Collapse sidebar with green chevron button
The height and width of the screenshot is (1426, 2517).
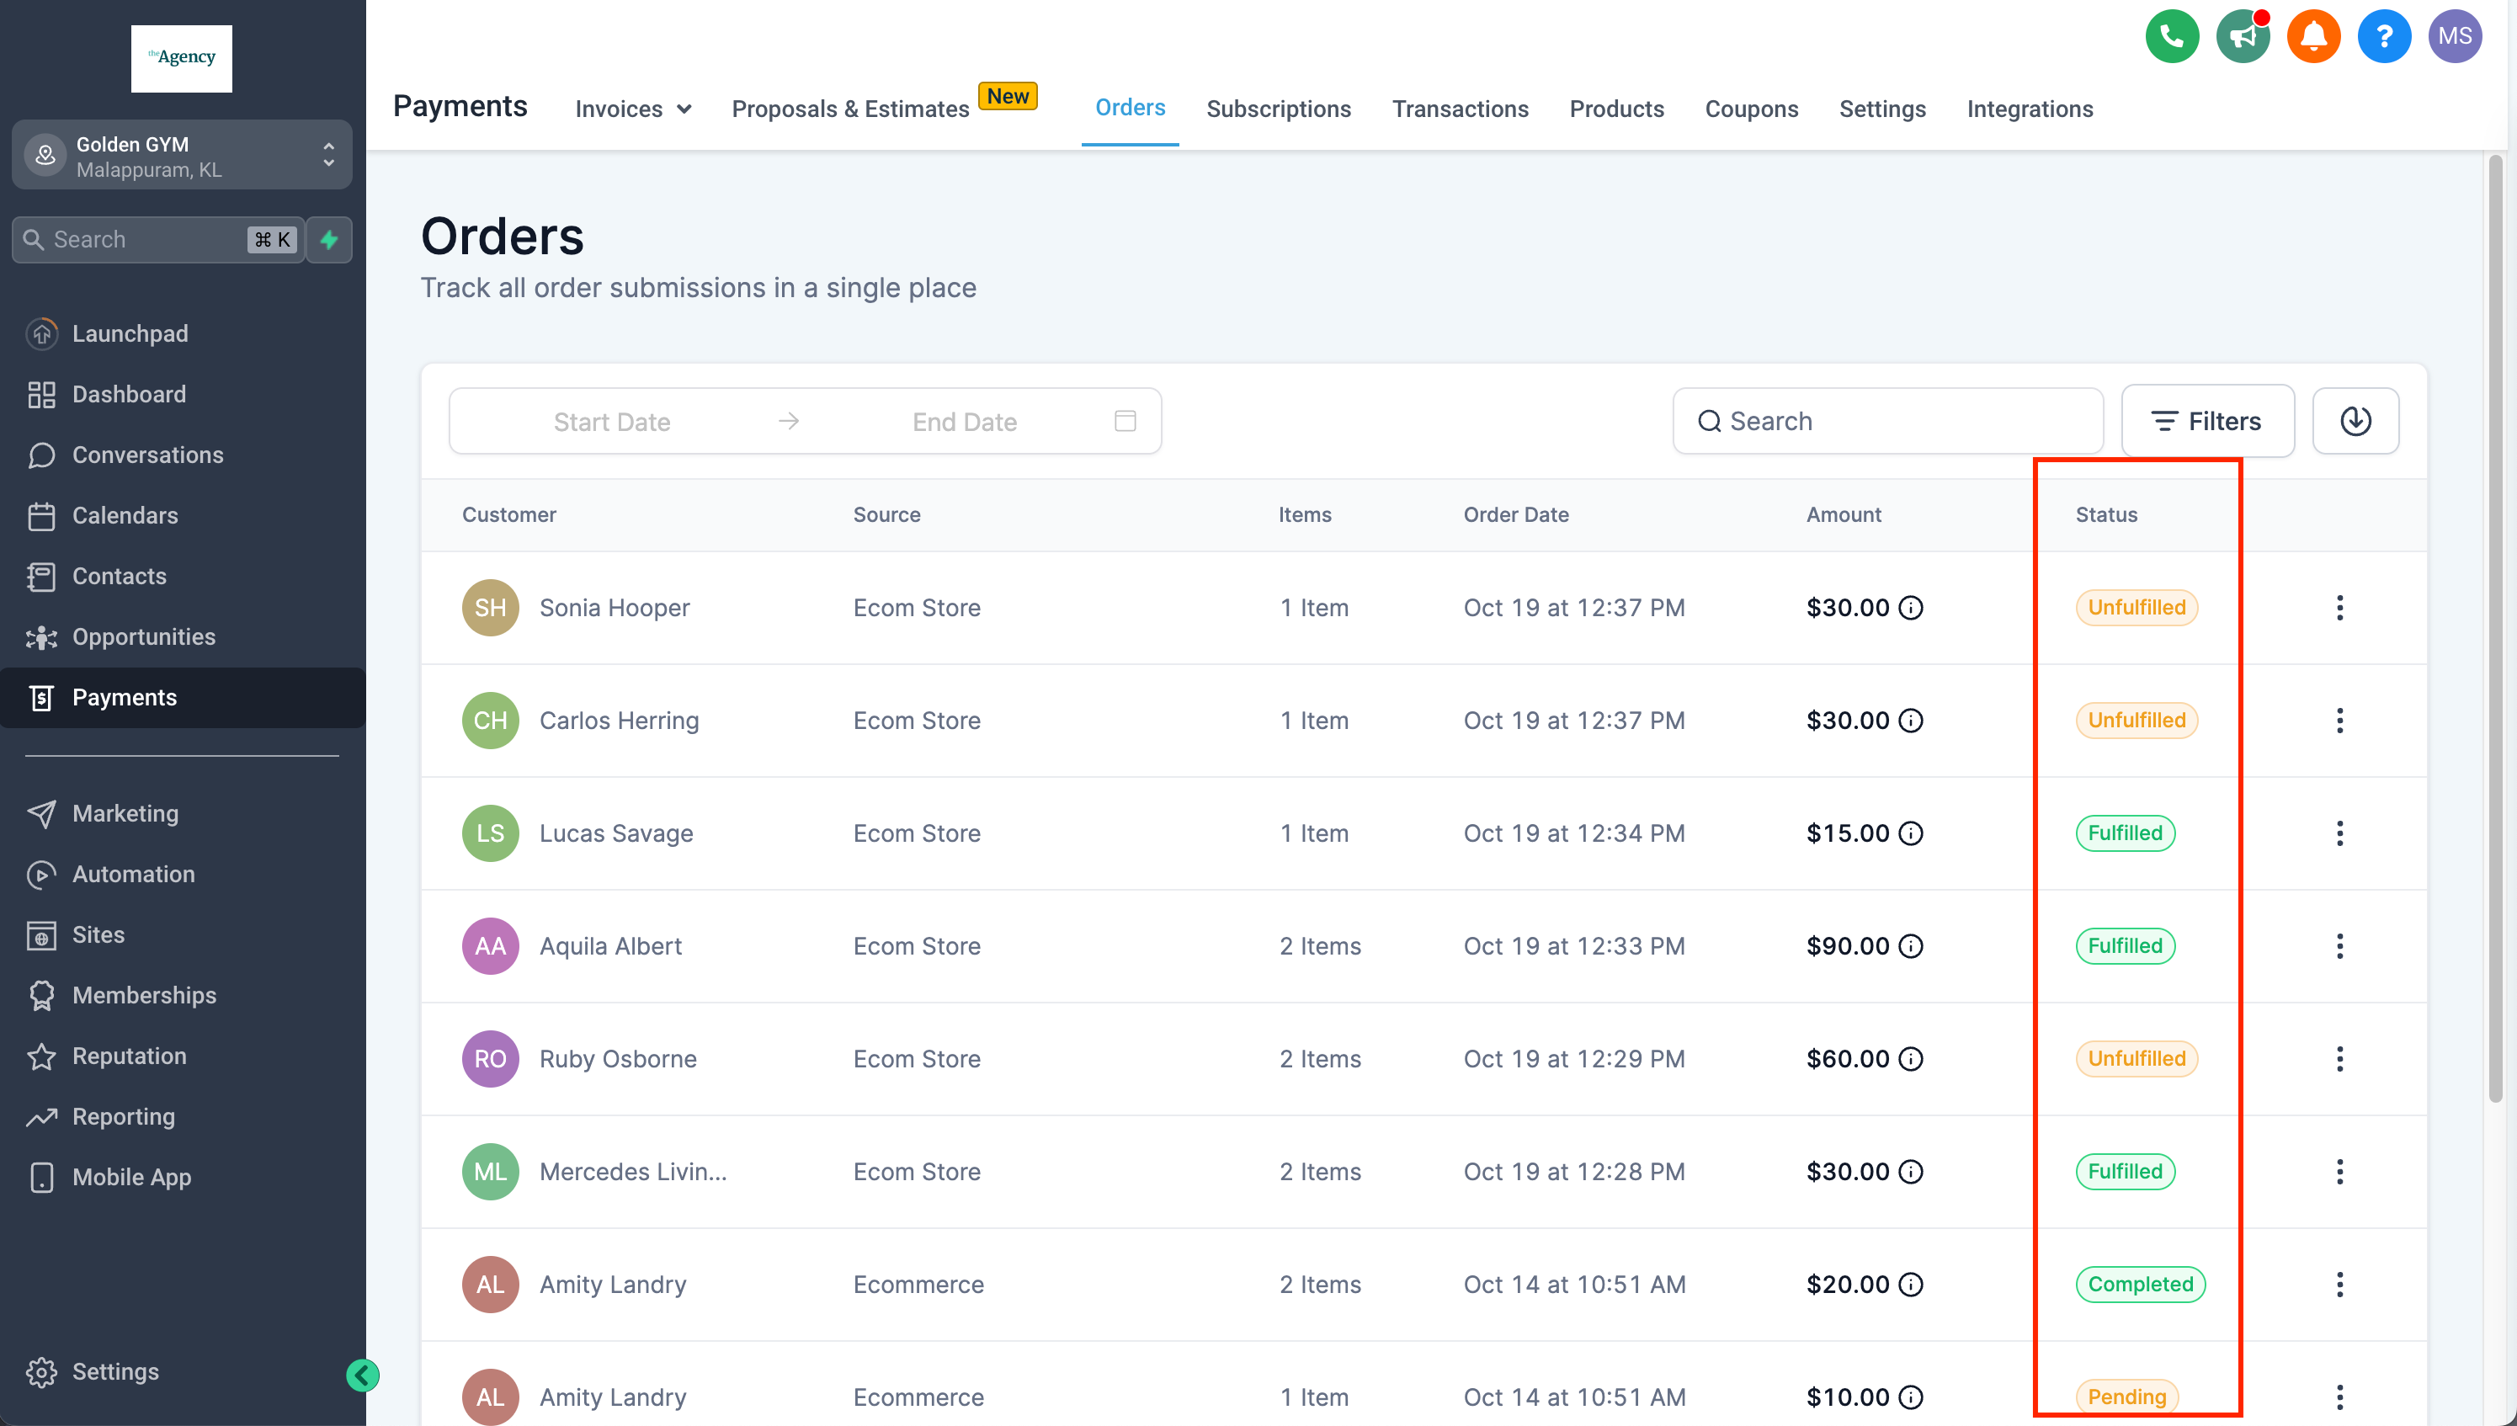pos(362,1375)
